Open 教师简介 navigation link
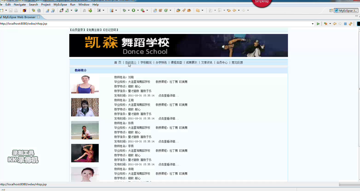360x191 pixels. coord(131,63)
